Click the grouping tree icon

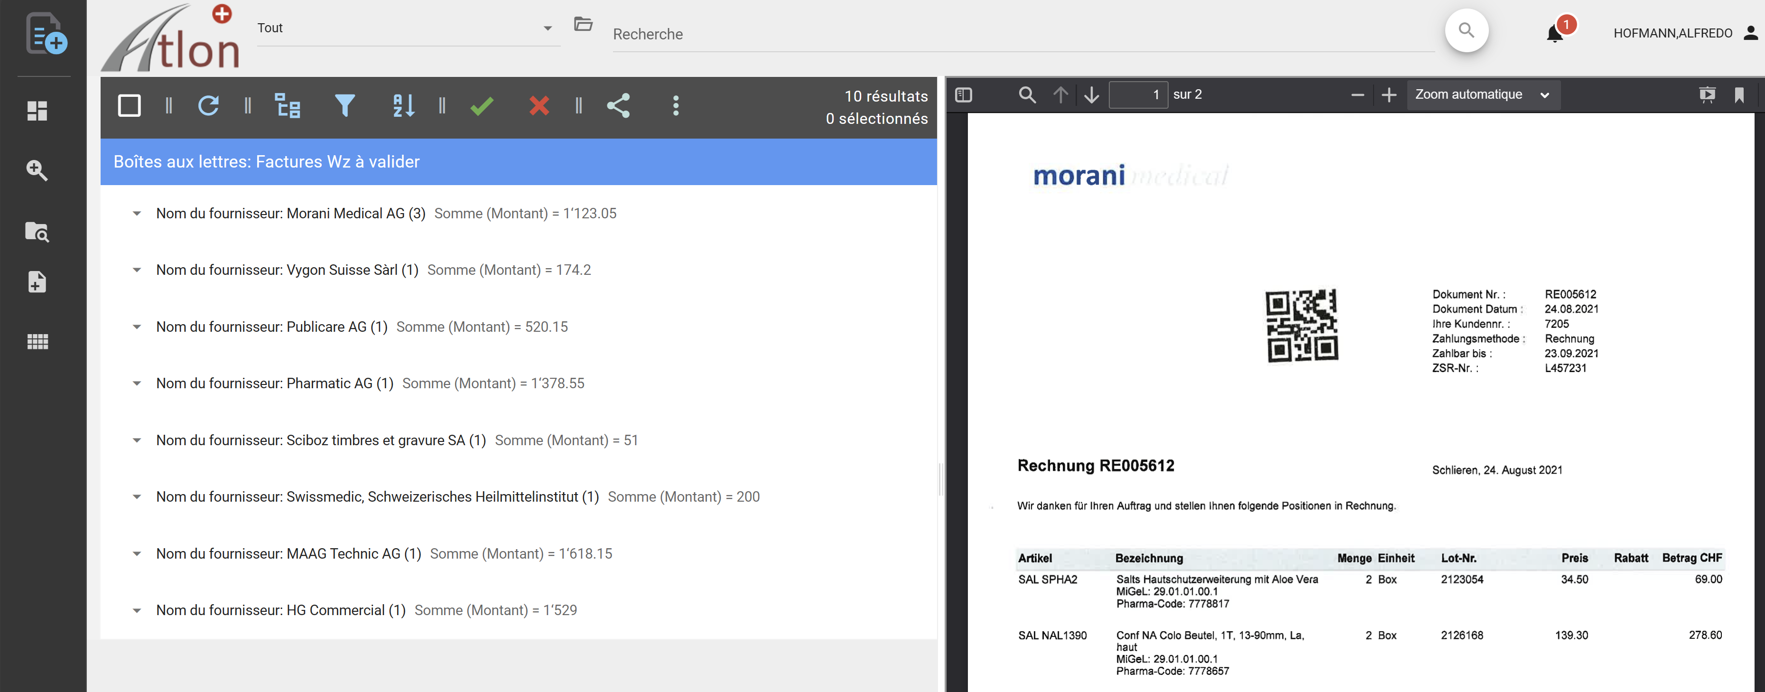click(287, 105)
